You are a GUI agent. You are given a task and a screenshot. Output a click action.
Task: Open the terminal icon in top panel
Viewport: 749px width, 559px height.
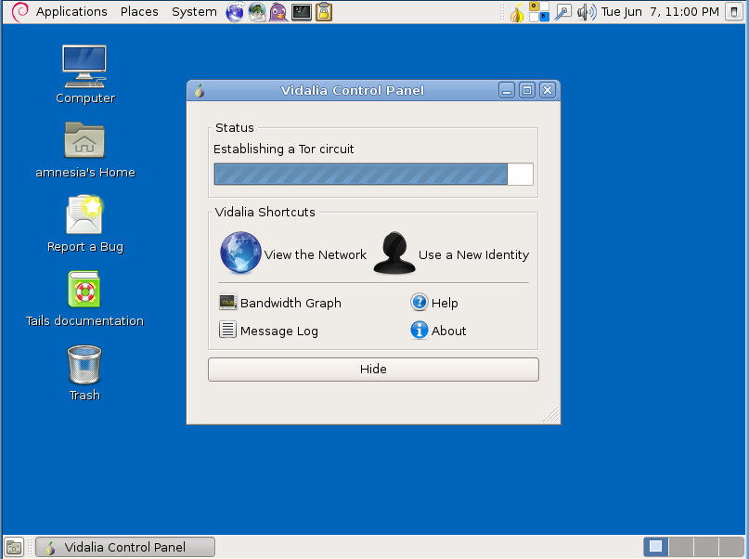coord(302,12)
